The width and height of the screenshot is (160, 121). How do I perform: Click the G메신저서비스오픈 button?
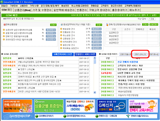pos(63,54)
